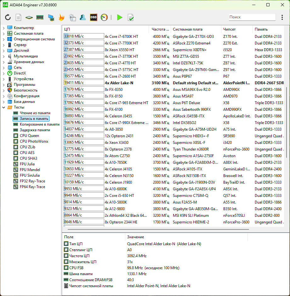Launch the system stability test flame icon
The image size is (290, 296).
61,17
